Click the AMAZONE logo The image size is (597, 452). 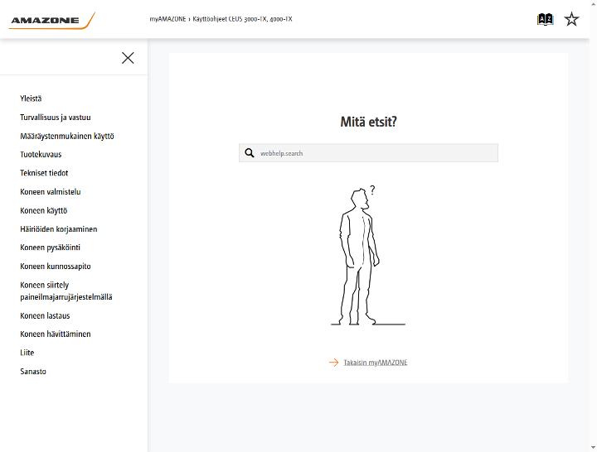(51, 21)
